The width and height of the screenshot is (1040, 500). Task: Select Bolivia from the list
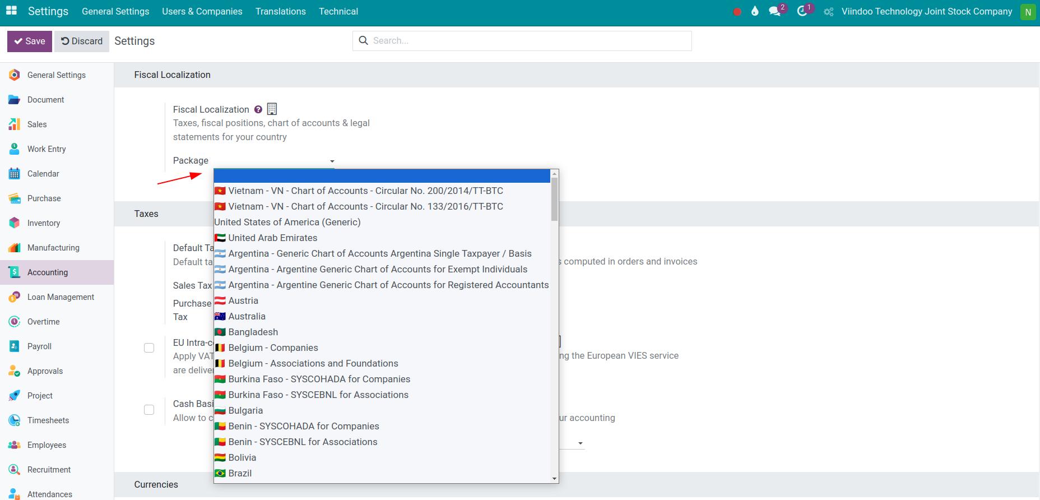[382, 457]
